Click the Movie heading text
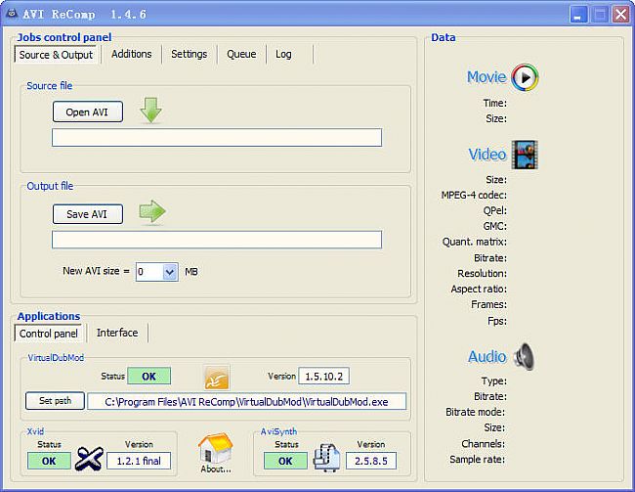This screenshot has height=492, width=635. point(487,77)
